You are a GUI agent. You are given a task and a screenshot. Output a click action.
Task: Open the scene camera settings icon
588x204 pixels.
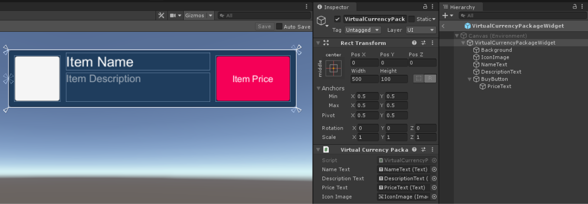pyautogui.click(x=173, y=16)
